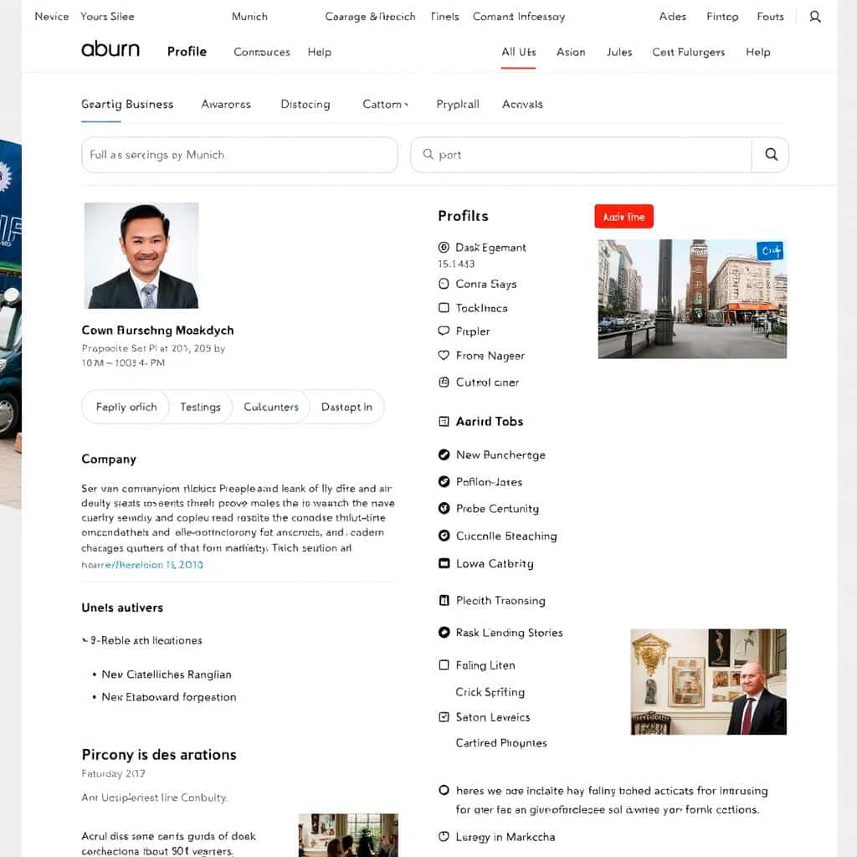Click the Frone Nageer heart icon
Viewport: 857px width, 857px height.
(x=444, y=356)
